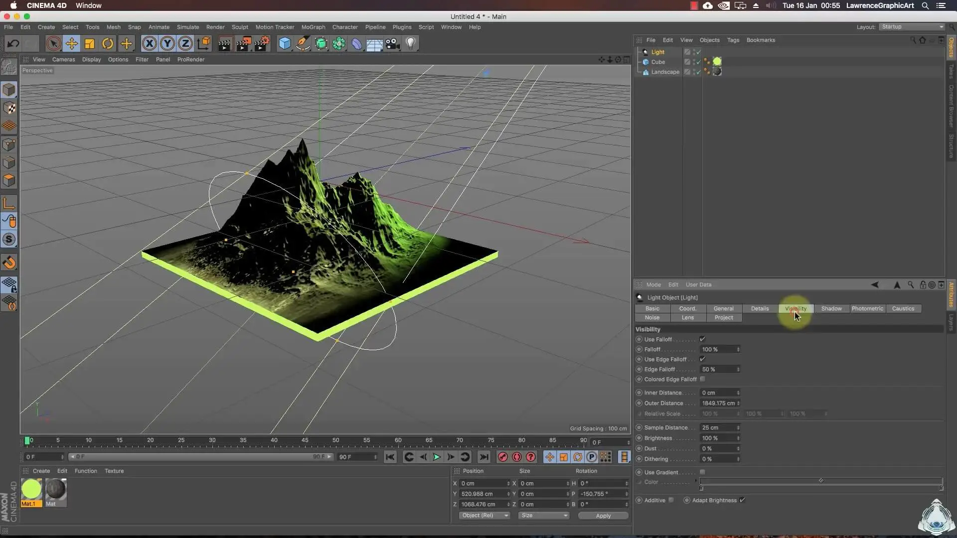Viewport: 957px width, 538px height.
Task: Open attributes User Data menu
Action: (x=698, y=284)
